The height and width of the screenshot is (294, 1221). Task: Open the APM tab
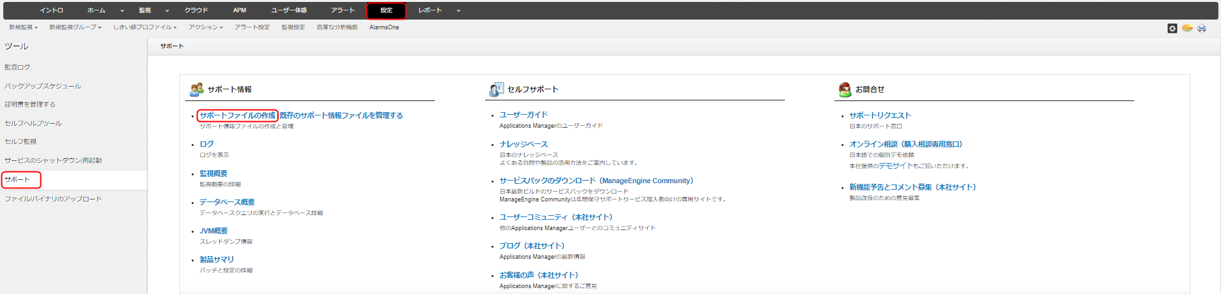(x=240, y=10)
